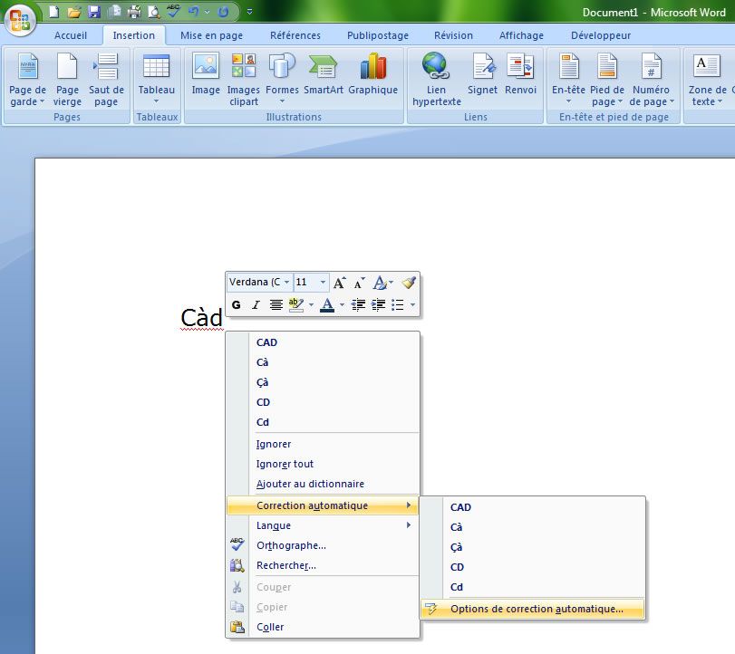
Task: Click Ajouter au dictionnaire
Action: coord(323,484)
